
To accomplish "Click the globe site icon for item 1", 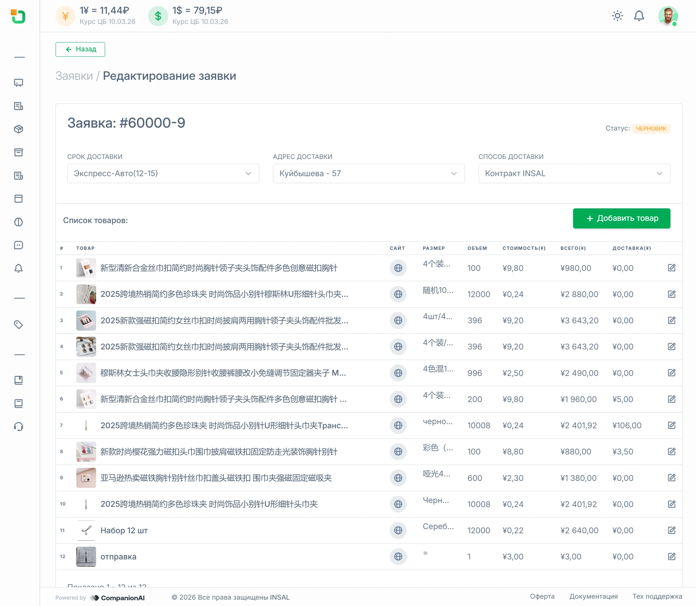I will click(398, 268).
